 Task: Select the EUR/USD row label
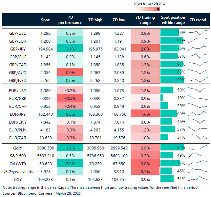[18, 91]
